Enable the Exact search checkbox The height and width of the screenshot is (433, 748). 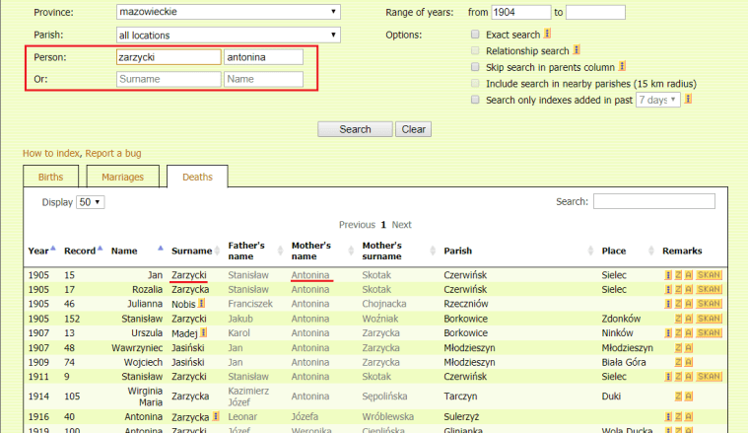[x=477, y=35]
